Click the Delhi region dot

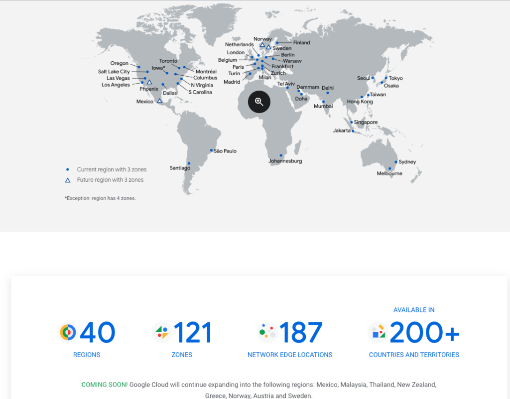(x=328, y=93)
